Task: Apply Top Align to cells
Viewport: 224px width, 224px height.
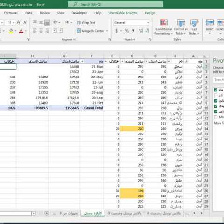Action: click(35, 22)
